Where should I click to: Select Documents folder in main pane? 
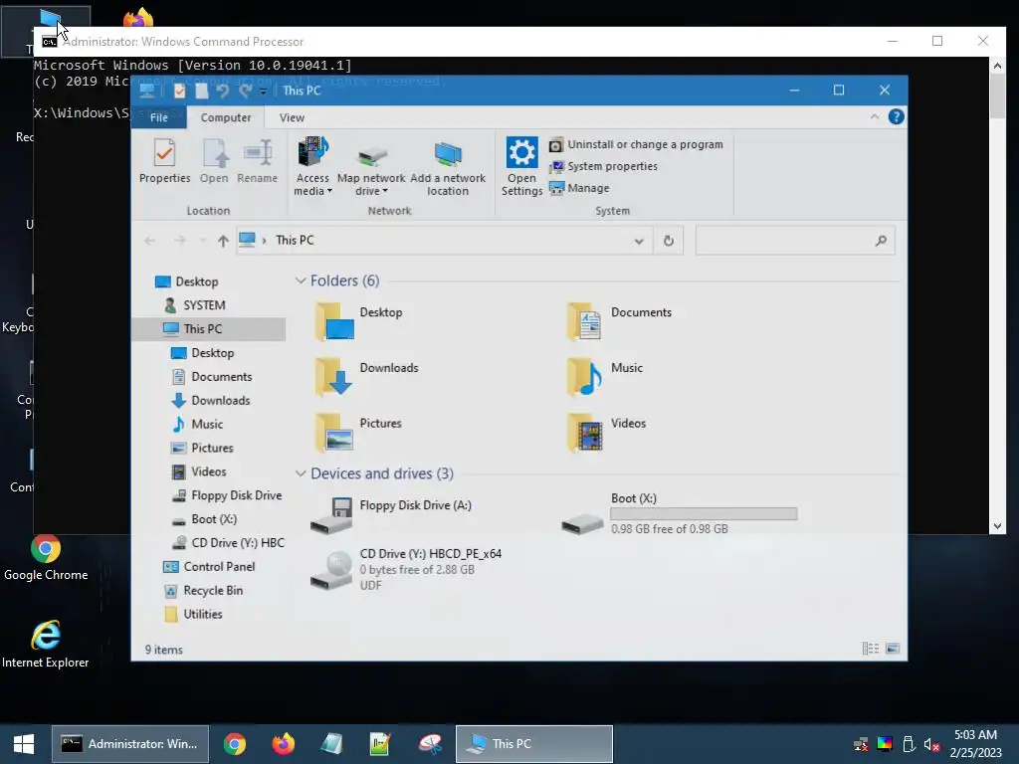coord(618,321)
